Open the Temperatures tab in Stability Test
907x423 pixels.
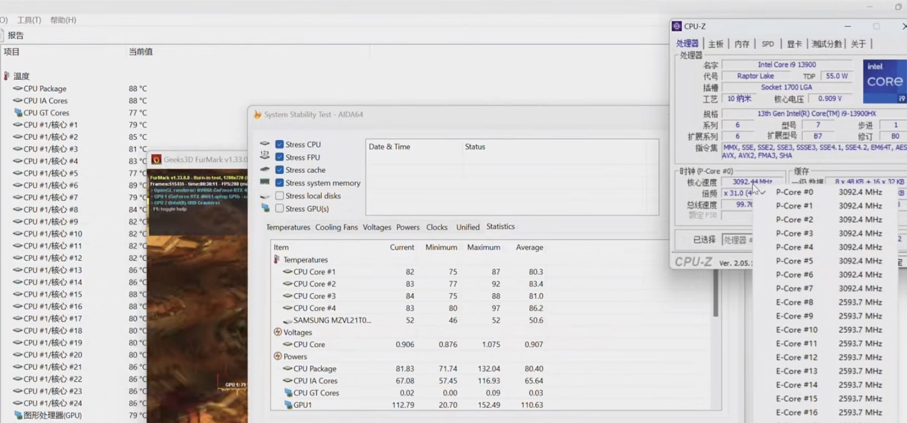pyautogui.click(x=288, y=227)
